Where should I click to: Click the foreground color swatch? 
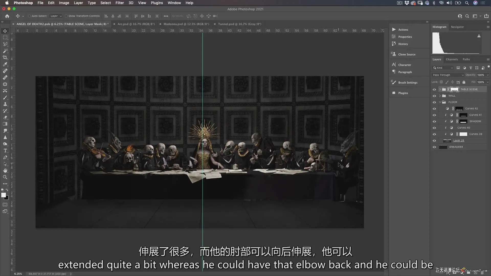[4, 195]
